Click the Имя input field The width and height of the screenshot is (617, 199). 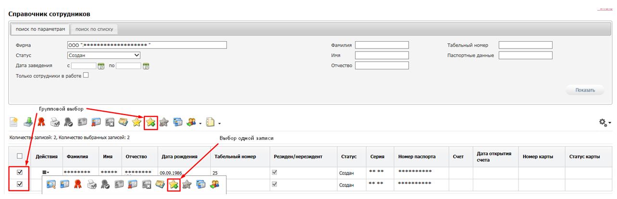tap(382, 55)
